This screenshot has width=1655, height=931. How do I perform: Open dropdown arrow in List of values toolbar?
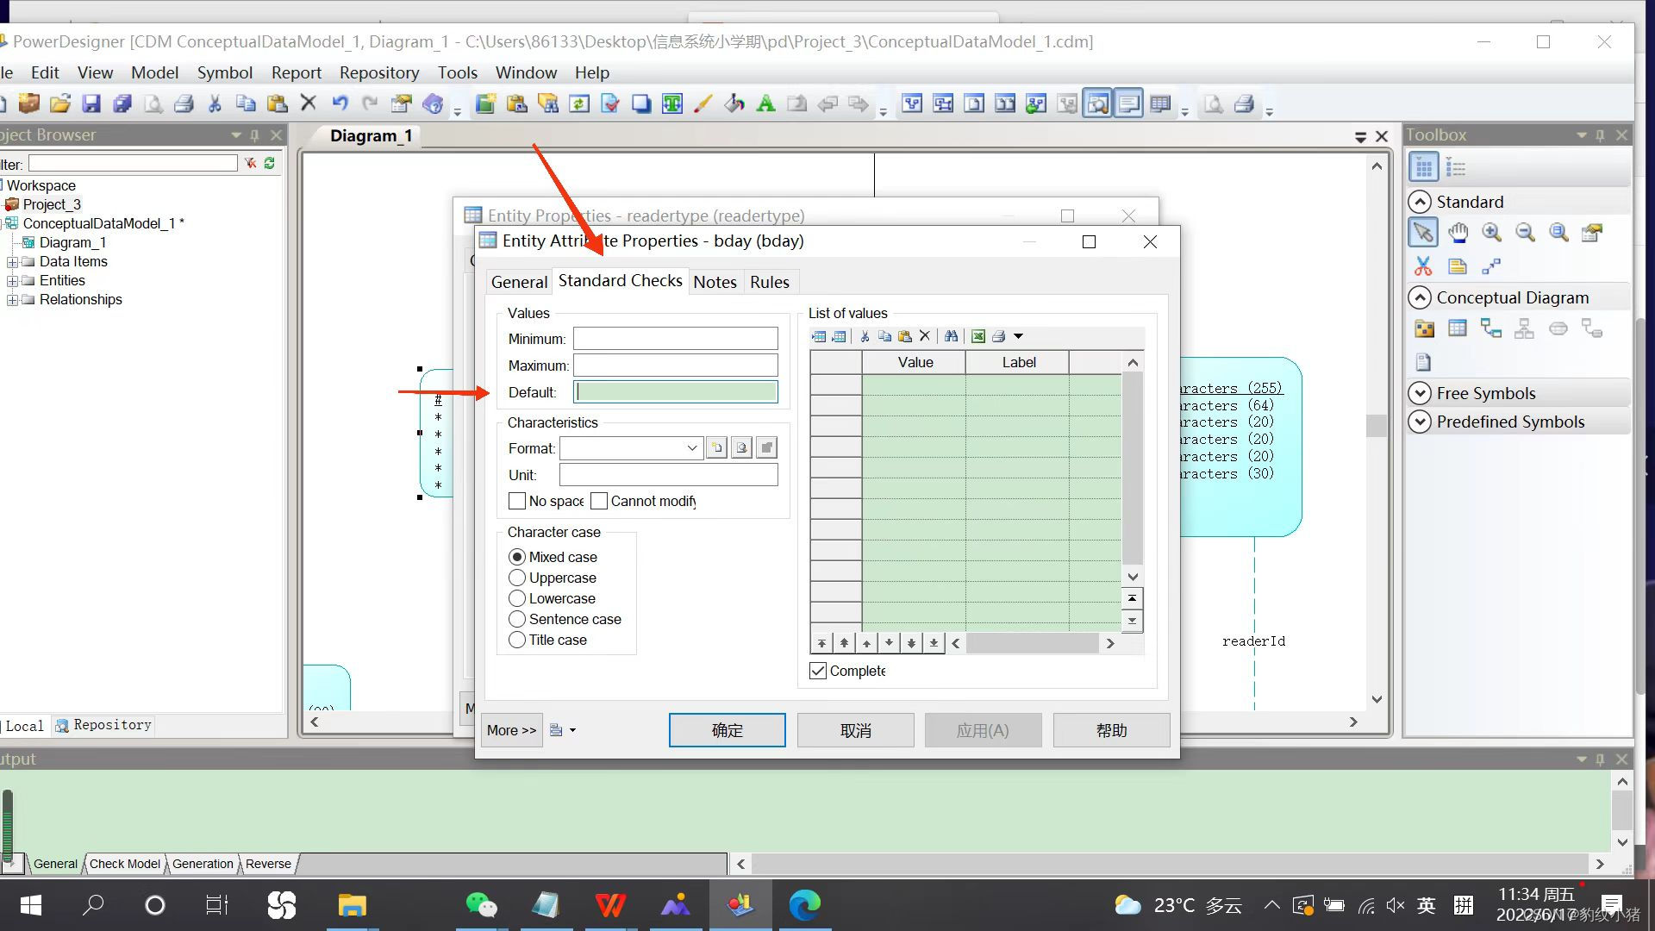(1018, 336)
